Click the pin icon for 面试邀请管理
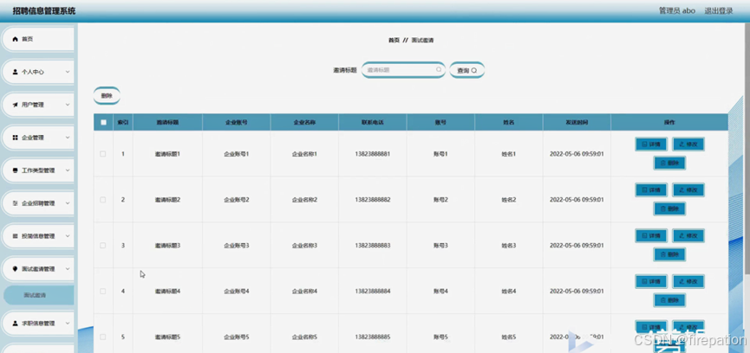The image size is (750, 353). (15, 269)
